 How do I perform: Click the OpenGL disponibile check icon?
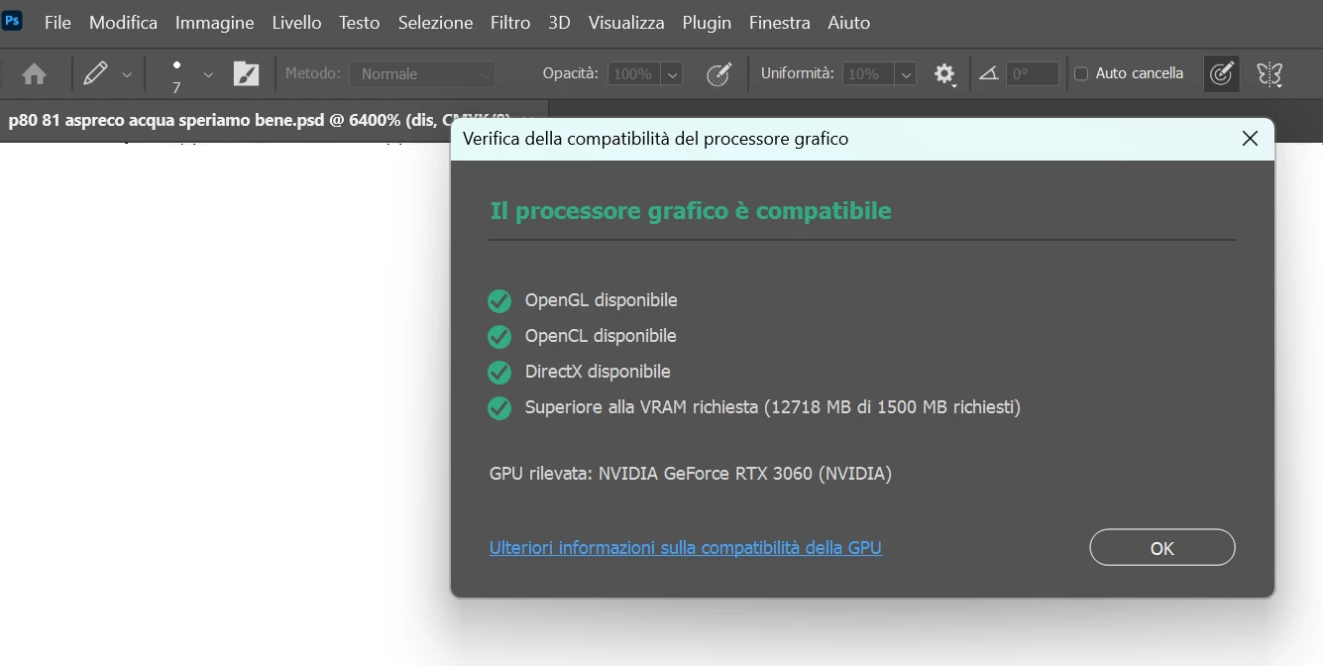click(x=499, y=301)
